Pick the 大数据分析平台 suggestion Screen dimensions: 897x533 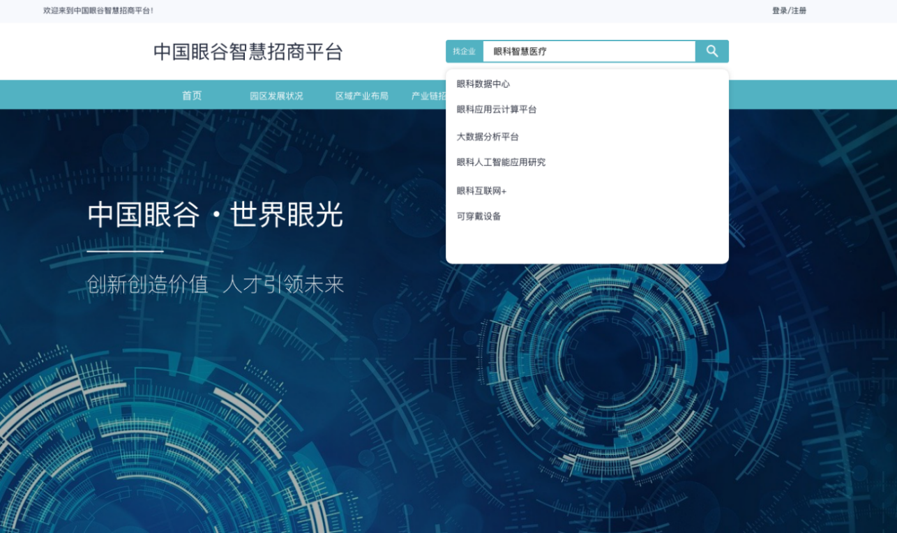(x=488, y=137)
